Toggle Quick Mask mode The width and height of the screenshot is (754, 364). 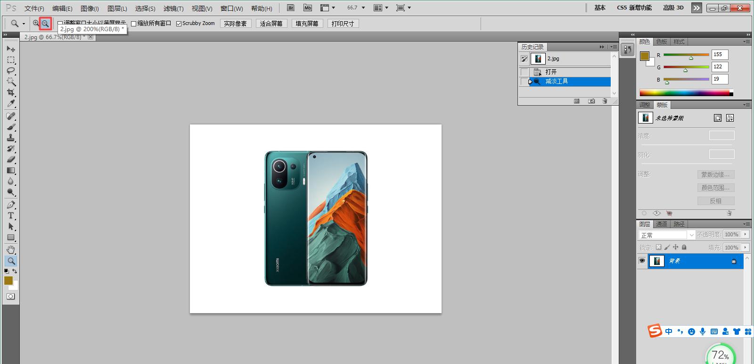(x=11, y=297)
